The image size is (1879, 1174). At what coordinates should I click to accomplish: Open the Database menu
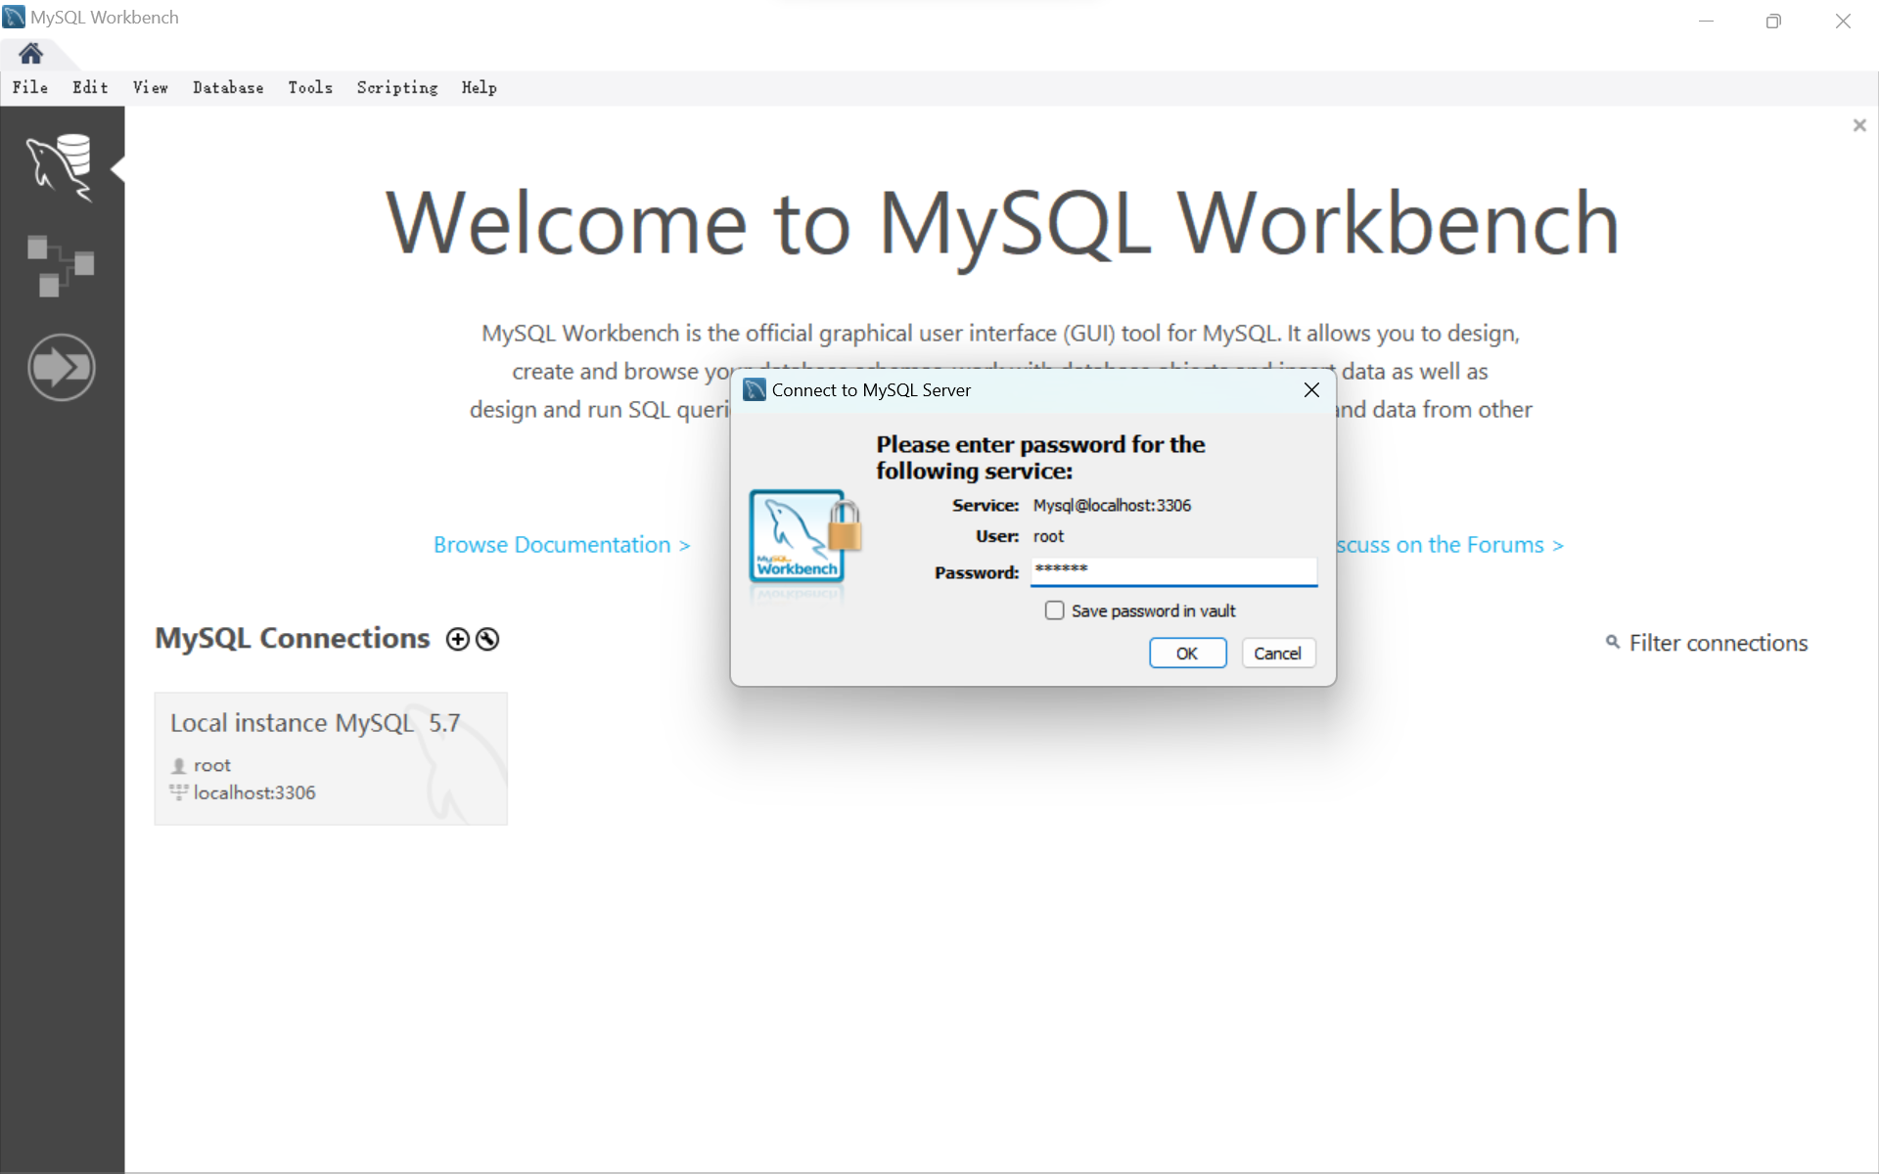click(228, 88)
